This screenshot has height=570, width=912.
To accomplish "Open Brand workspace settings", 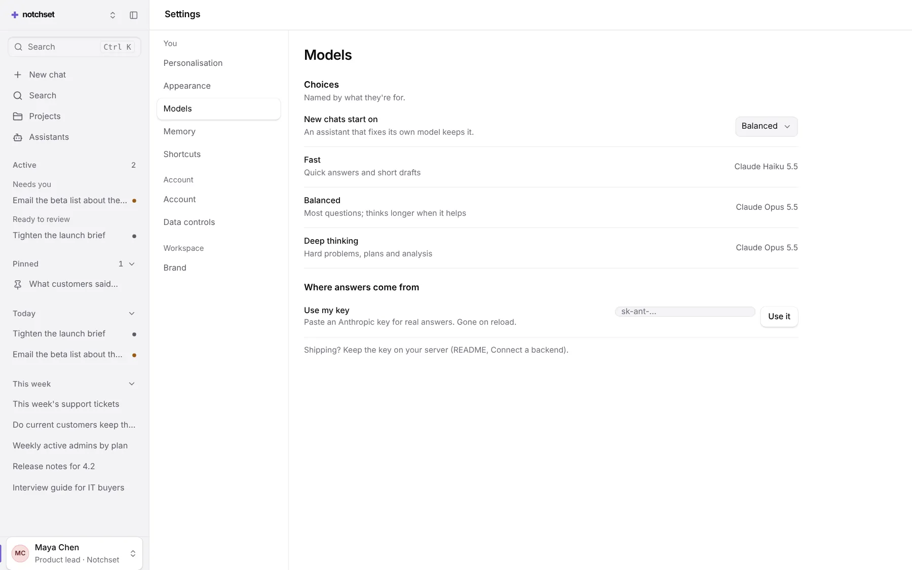I will 218,268.
